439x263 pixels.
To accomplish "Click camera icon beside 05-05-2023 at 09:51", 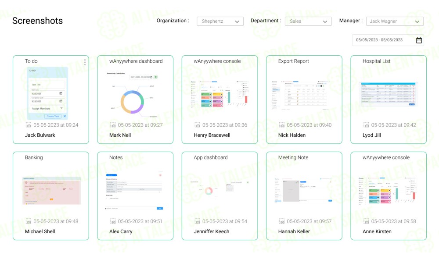I will click(x=113, y=221).
